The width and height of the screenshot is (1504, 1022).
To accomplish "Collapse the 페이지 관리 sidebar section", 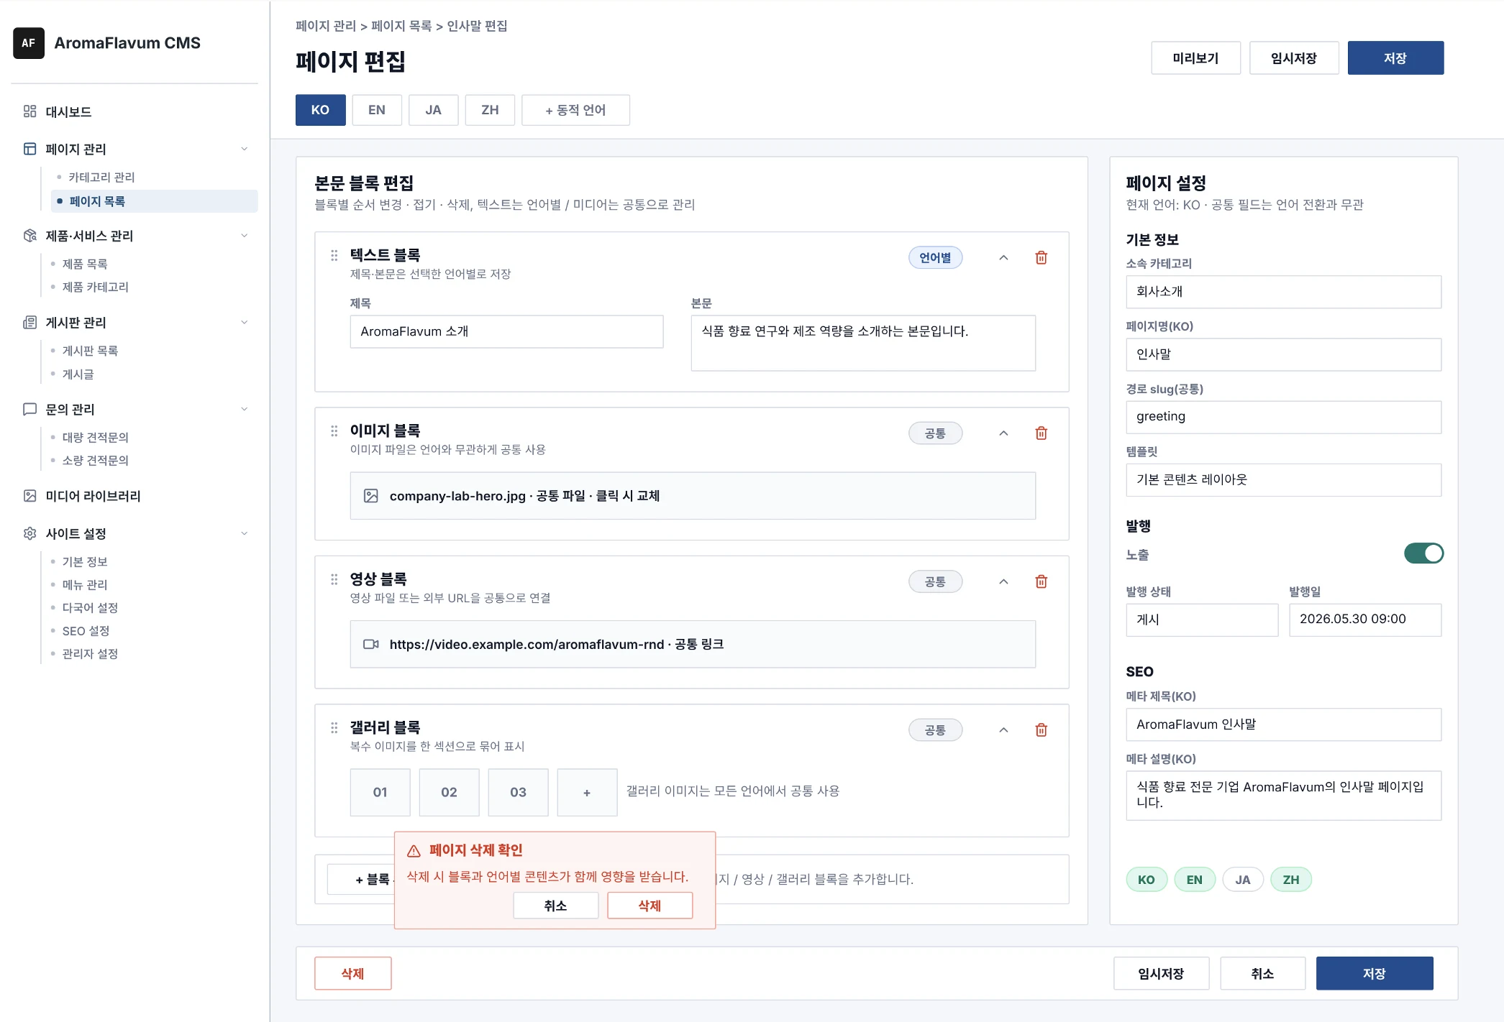I will pyautogui.click(x=244, y=149).
